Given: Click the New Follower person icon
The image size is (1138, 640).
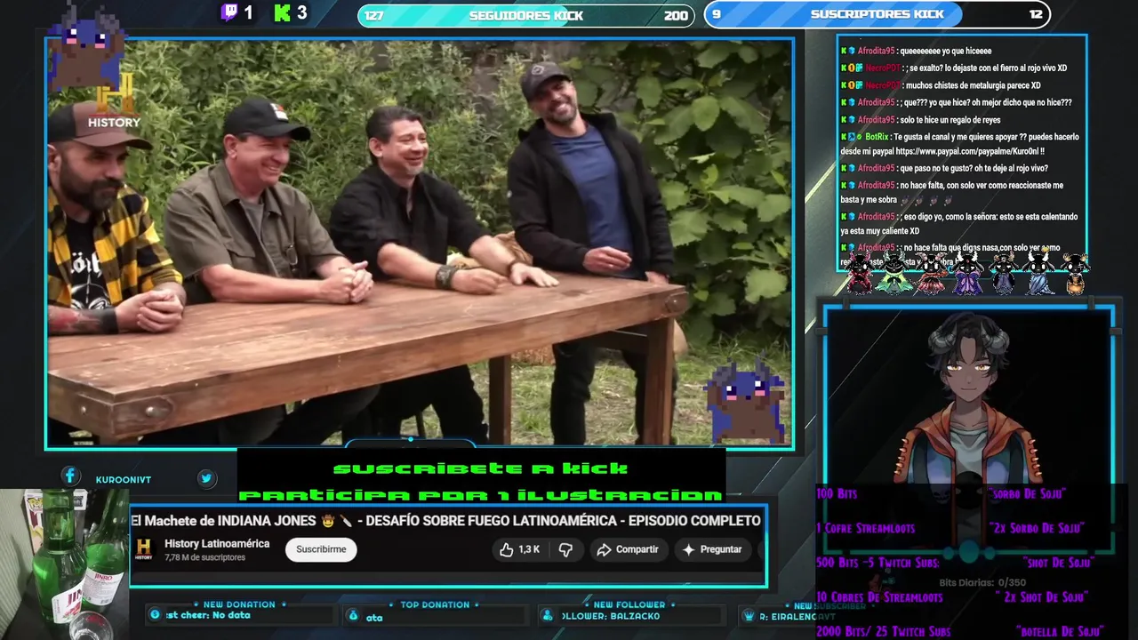Looking at the screenshot, I should coord(547,616).
